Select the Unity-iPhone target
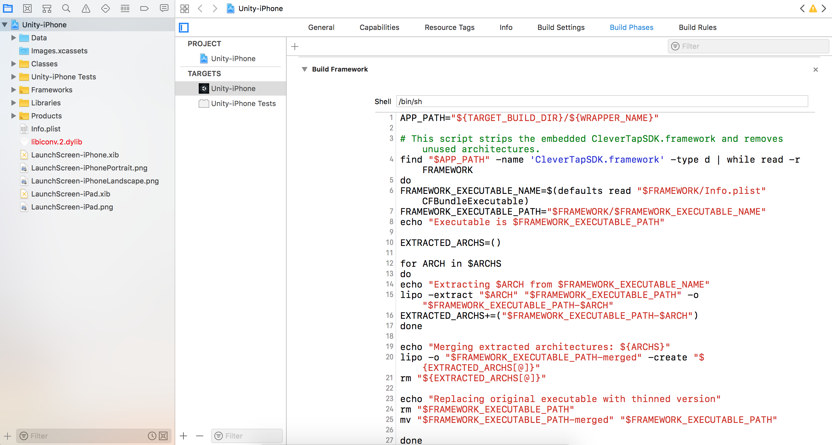Viewport: 832px width, 445px height. coord(231,88)
